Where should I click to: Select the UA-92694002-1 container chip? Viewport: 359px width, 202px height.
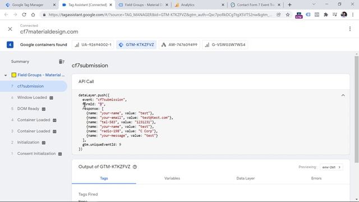[93, 45]
